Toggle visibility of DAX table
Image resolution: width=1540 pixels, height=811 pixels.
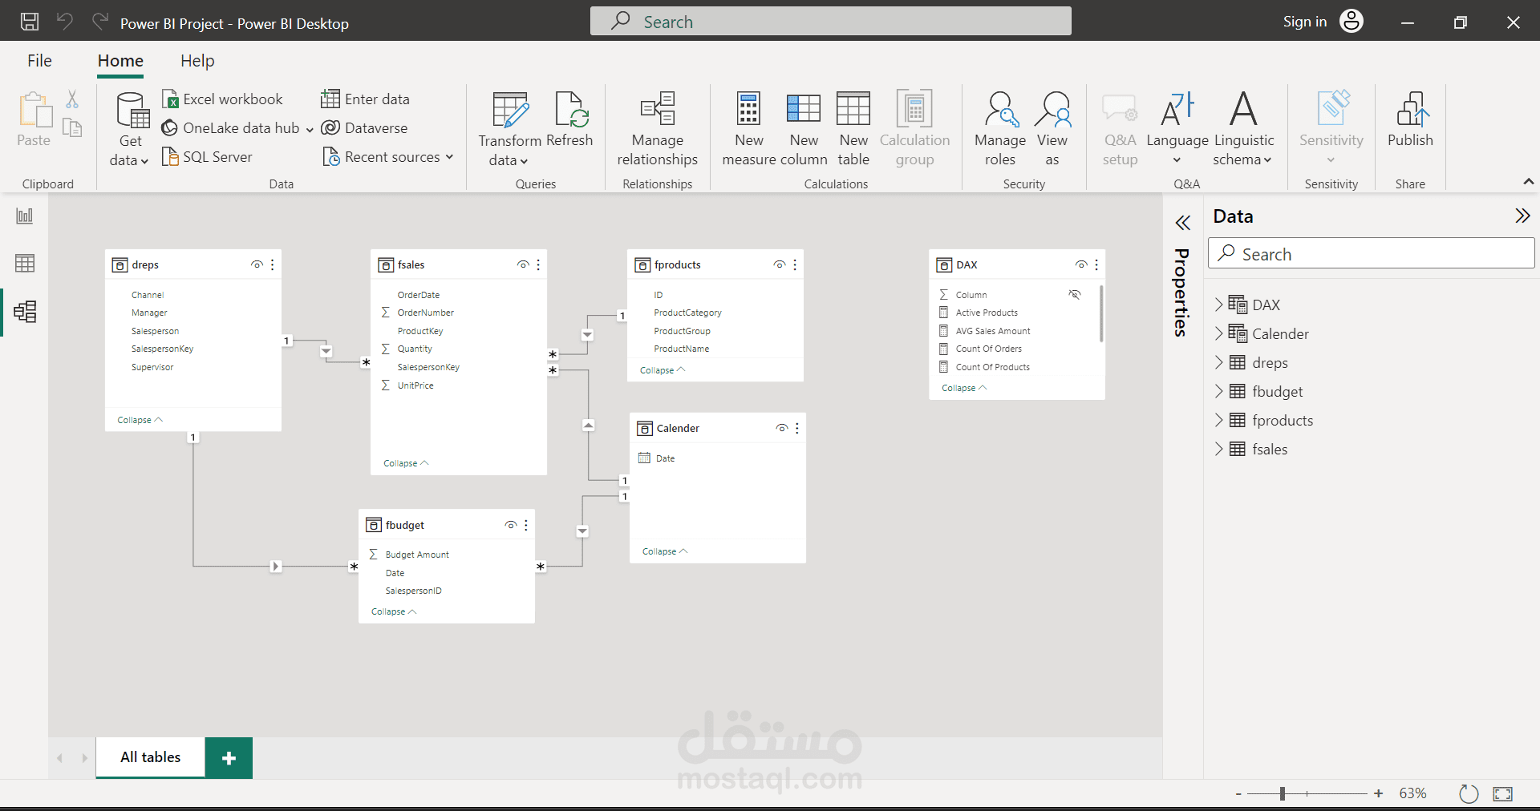(x=1081, y=264)
